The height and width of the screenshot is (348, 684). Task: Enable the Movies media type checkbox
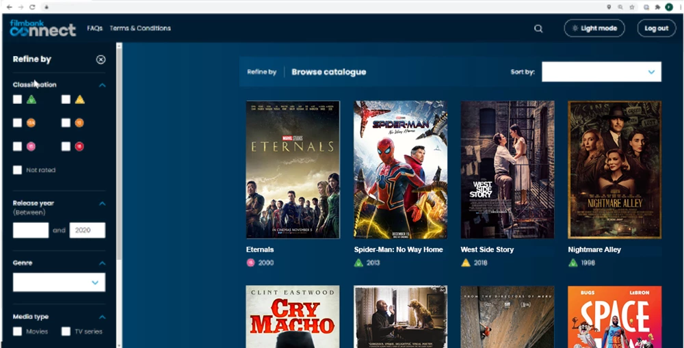18,332
